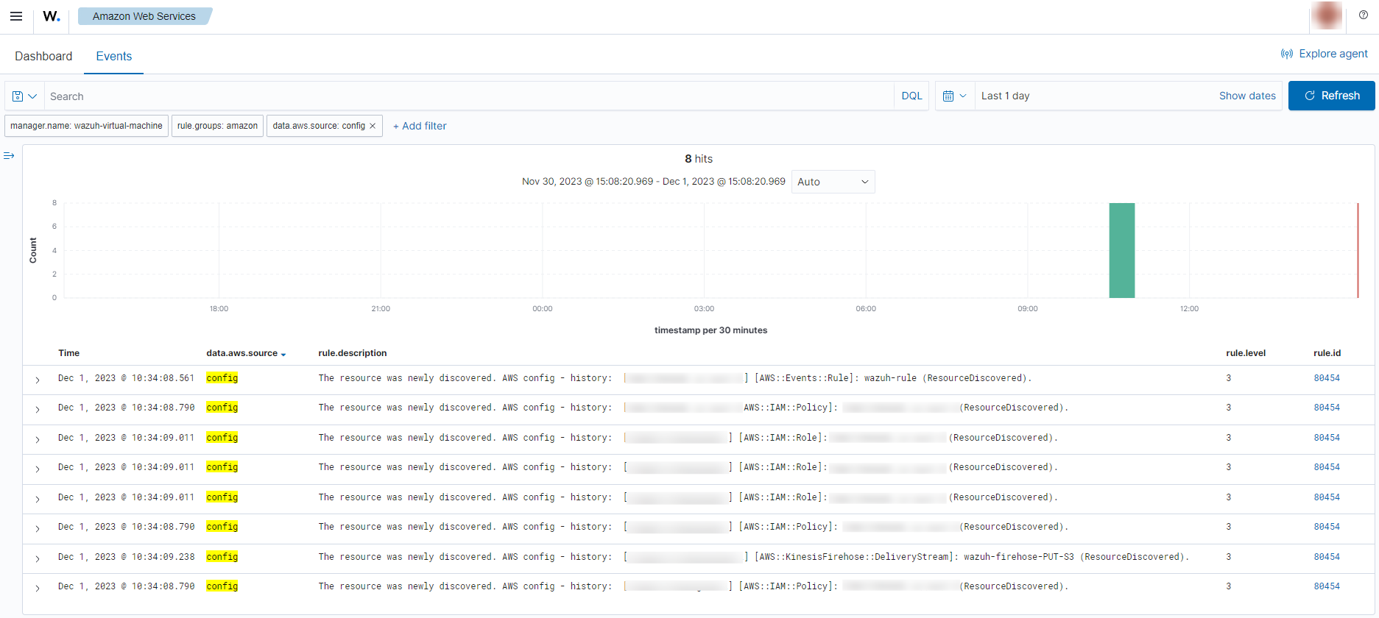This screenshot has height=618, width=1379.
Task: Open the calendar quick date menu
Action: (x=954, y=96)
